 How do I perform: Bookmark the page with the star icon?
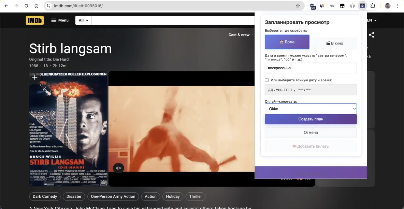297,5
